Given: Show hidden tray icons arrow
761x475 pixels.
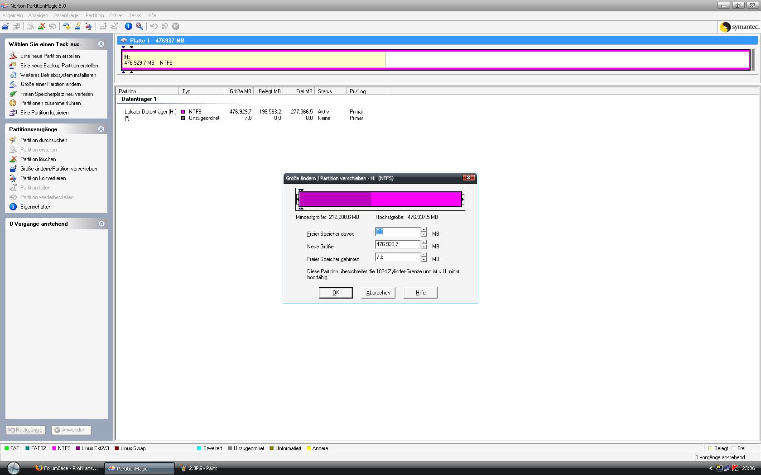Looking at the screenshot, I should click(711, 468).
